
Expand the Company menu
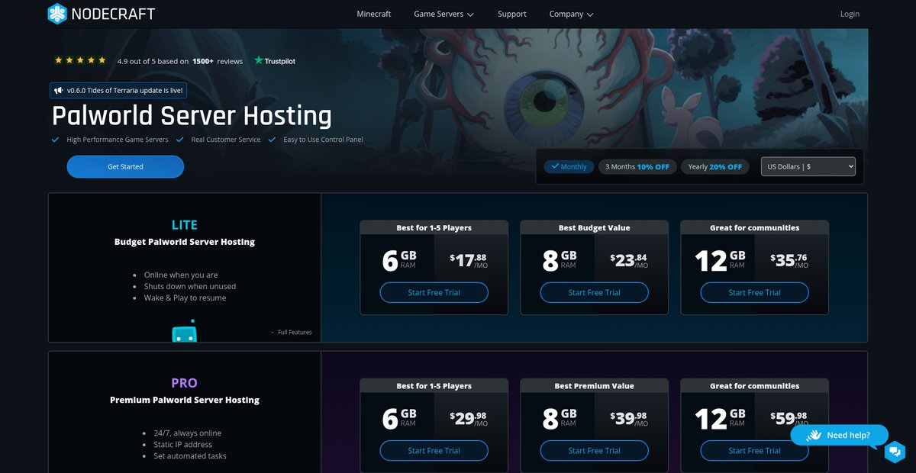(571, 14)
